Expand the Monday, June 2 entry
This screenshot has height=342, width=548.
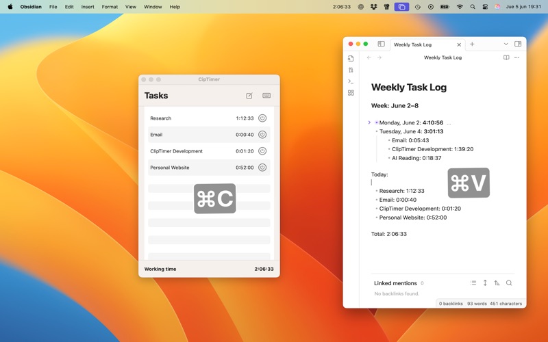pyautogui.click(x=369, y=122)
